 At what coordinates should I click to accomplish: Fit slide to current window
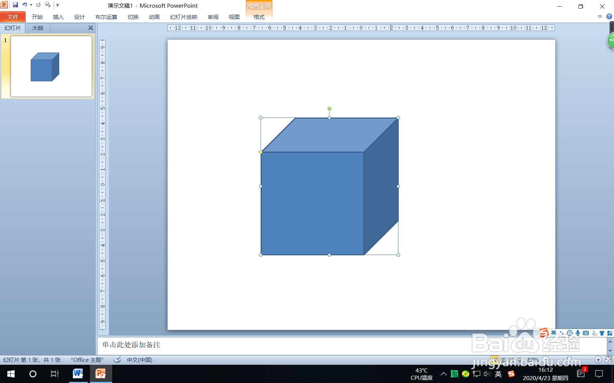pos(609,360)
